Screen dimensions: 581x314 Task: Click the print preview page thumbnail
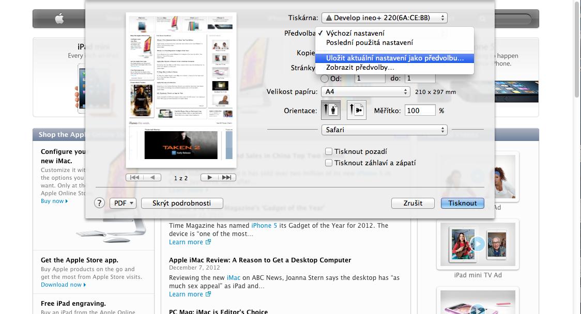[181, 90]
